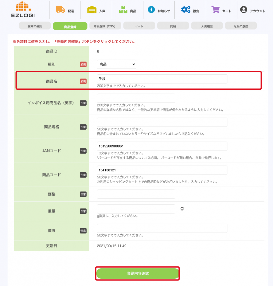Select the 重量 input box

point(136,209)
